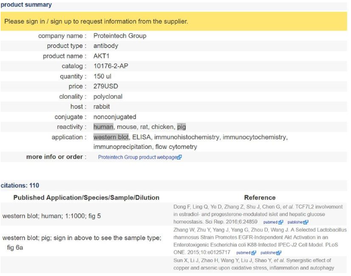
Task: Click external icon beside PLoS ONE publisher link
Action: click(x=278, y=253)
